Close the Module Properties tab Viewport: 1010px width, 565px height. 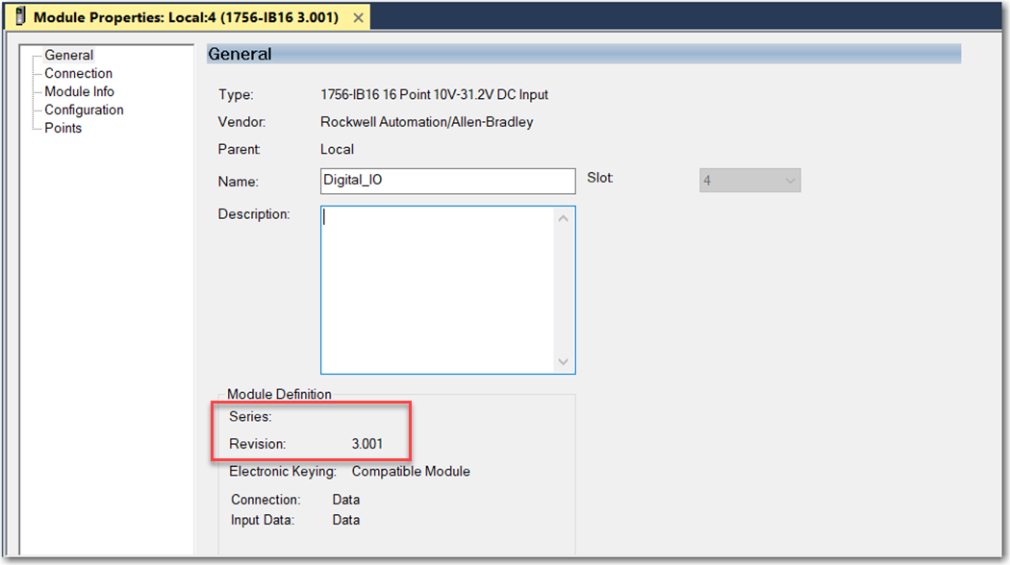358,17
